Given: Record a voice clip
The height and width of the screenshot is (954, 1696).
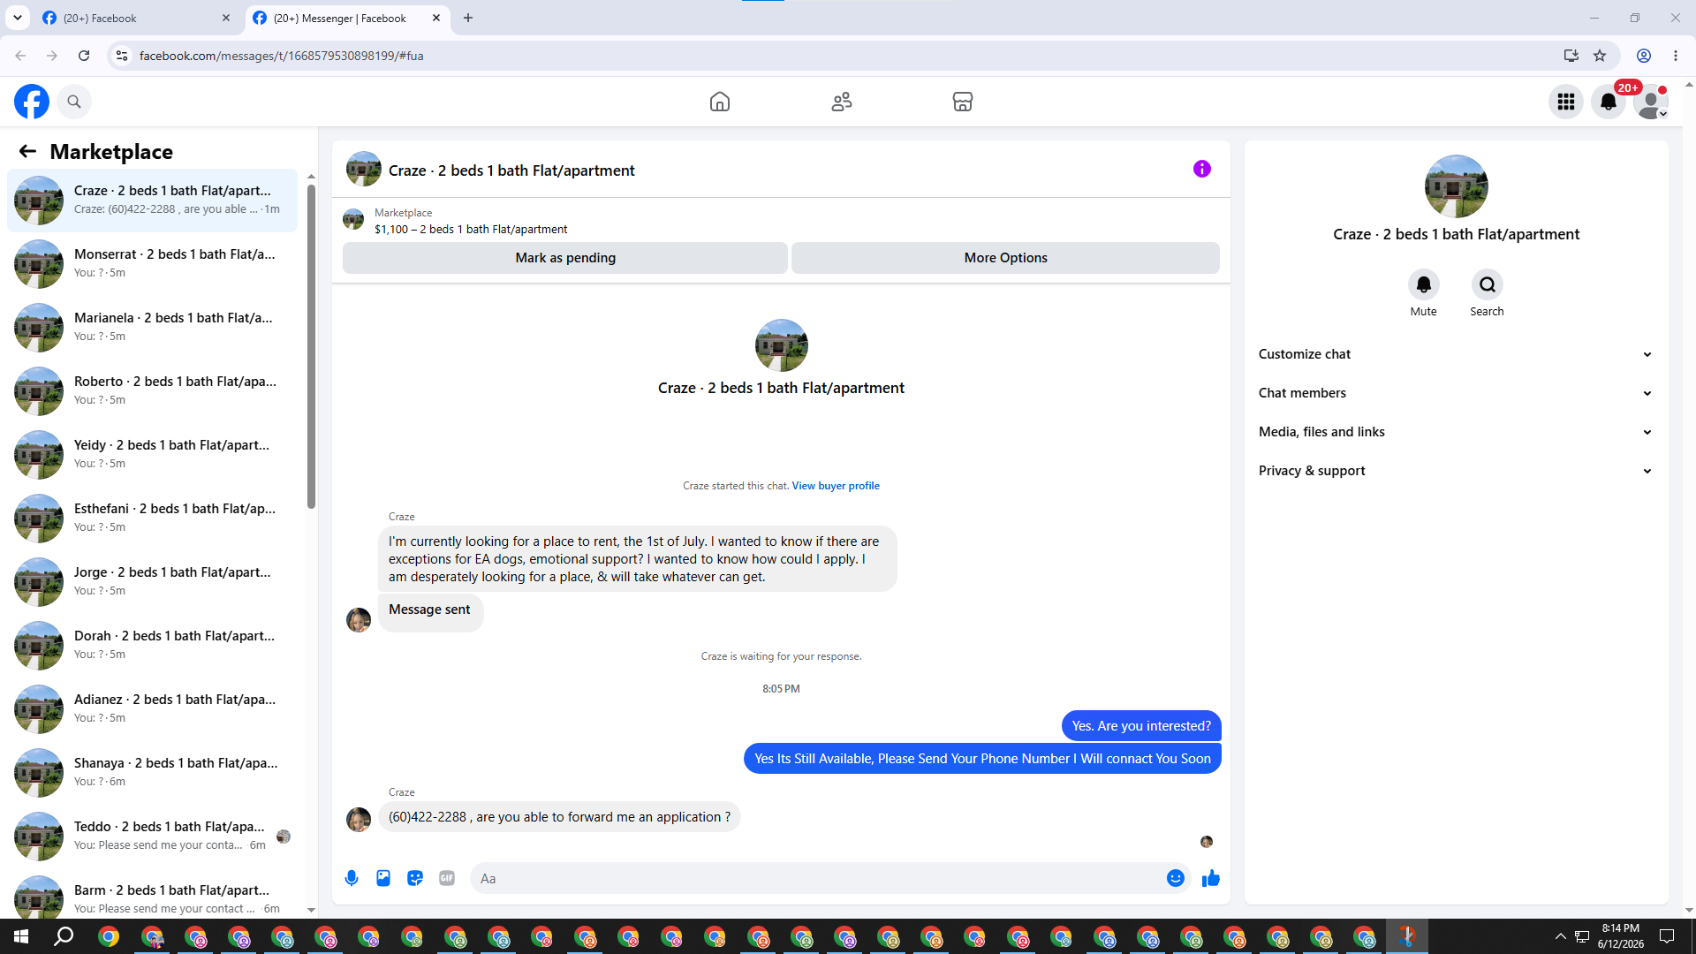Looking at the screenshot, I should coord(352,878).
